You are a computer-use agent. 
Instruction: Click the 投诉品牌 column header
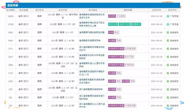tap(24, 10)
